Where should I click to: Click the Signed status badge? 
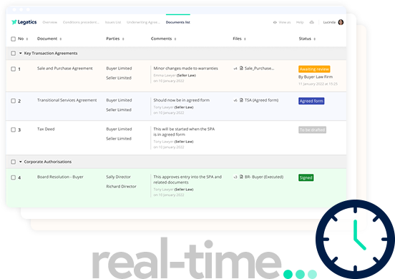point(306,177)
